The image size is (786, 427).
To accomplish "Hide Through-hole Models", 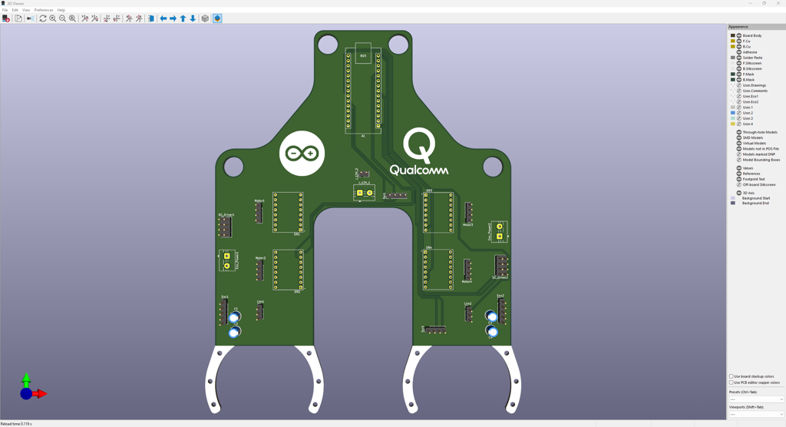I will click(739, 132).
